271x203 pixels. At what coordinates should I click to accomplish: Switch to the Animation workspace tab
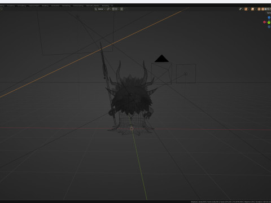(55, 6)
